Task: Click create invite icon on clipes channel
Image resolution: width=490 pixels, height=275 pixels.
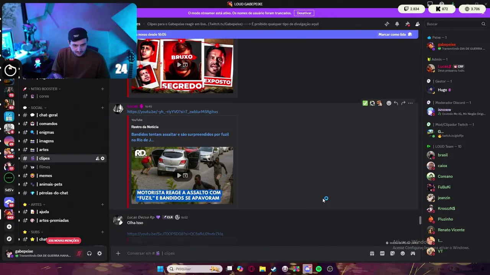Action: click(x=97, y=159)
